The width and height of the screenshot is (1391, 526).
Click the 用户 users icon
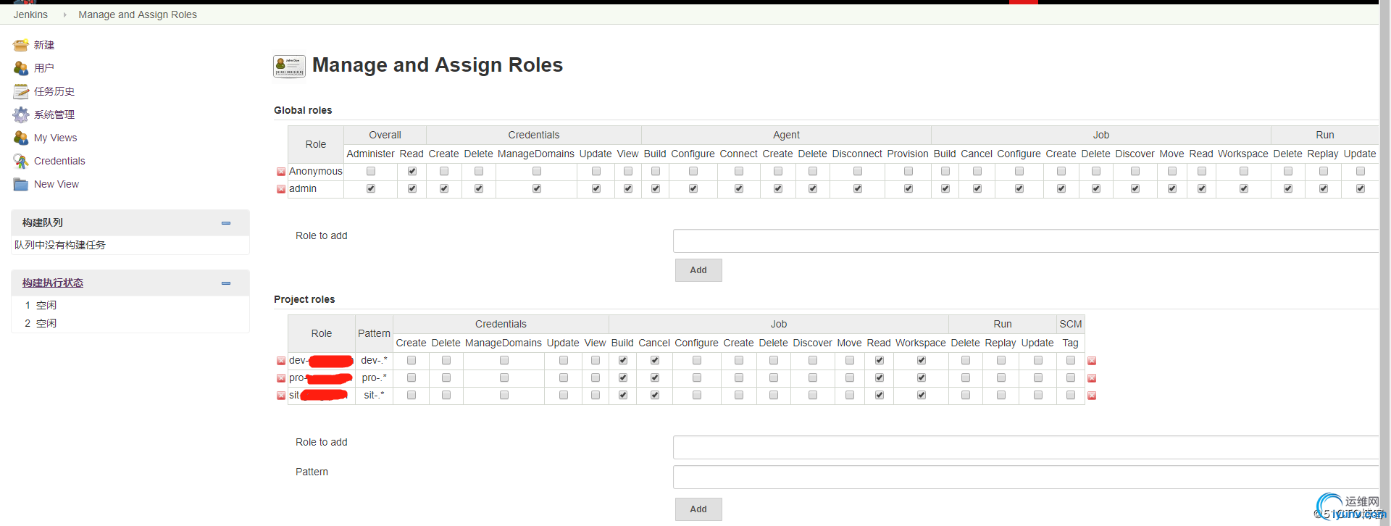click(21, 68)
